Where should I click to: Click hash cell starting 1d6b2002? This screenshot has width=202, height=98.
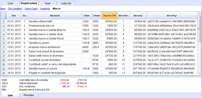pos(172,47)
